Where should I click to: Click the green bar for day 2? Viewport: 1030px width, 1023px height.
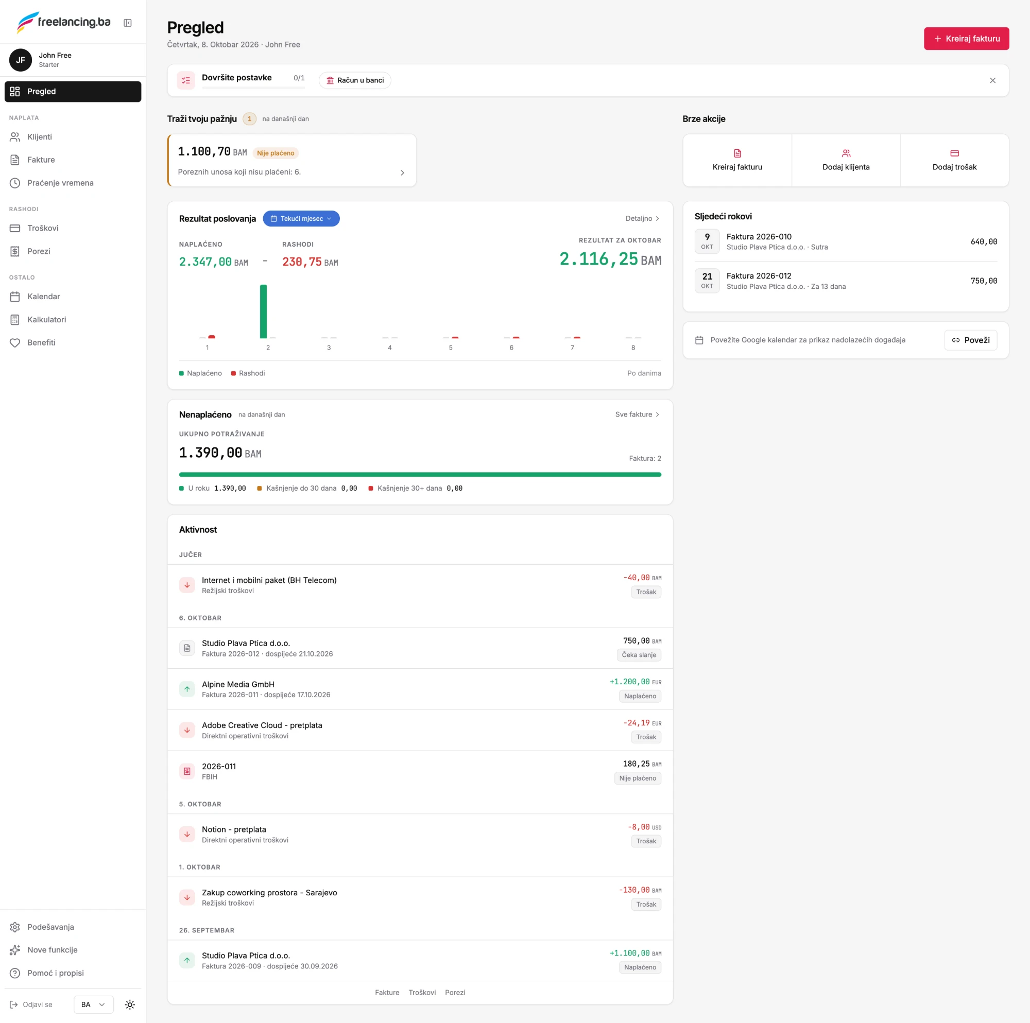click(x=263, y=311)
